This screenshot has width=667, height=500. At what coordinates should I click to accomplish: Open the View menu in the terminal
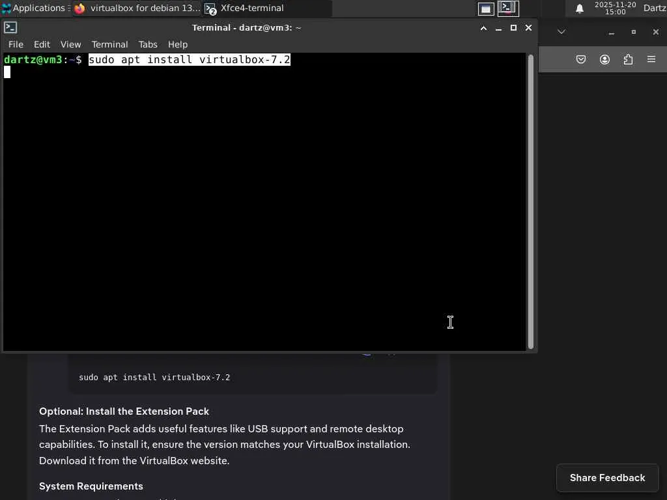point(70,44)
